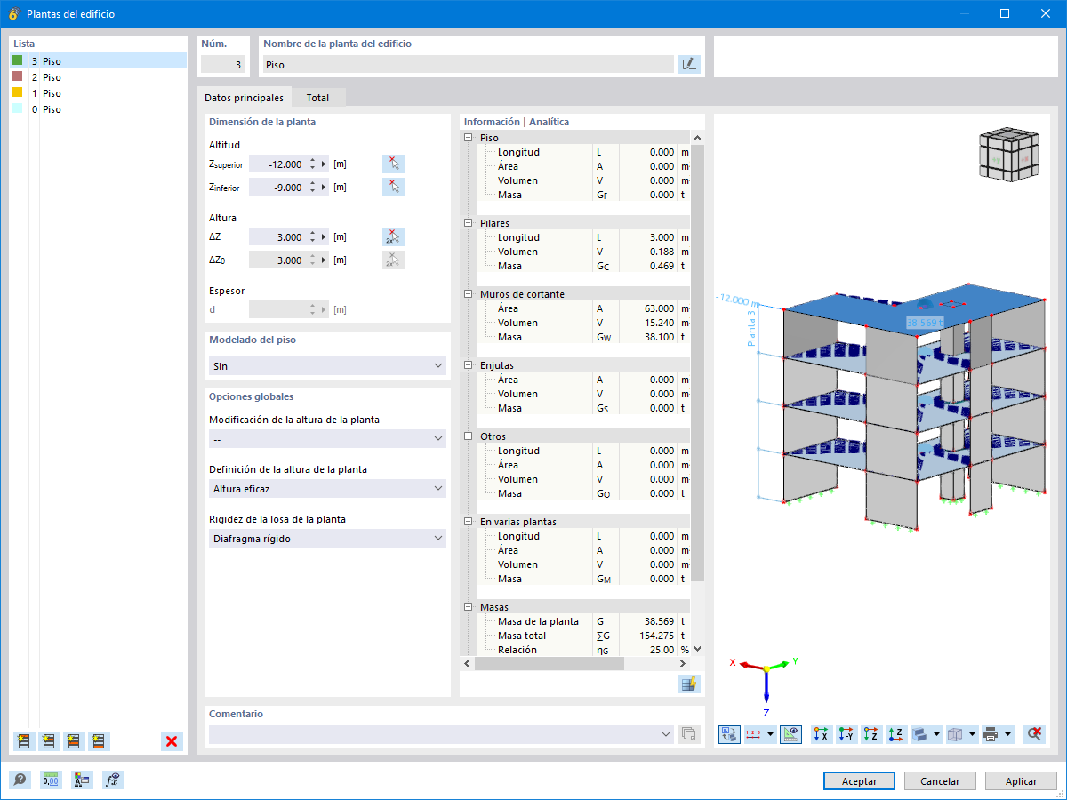Open the wireframe display dropdown arrow

[973, 734]
